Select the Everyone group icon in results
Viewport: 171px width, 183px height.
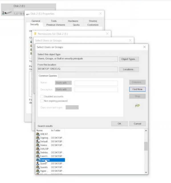click(x=38, y=160)
